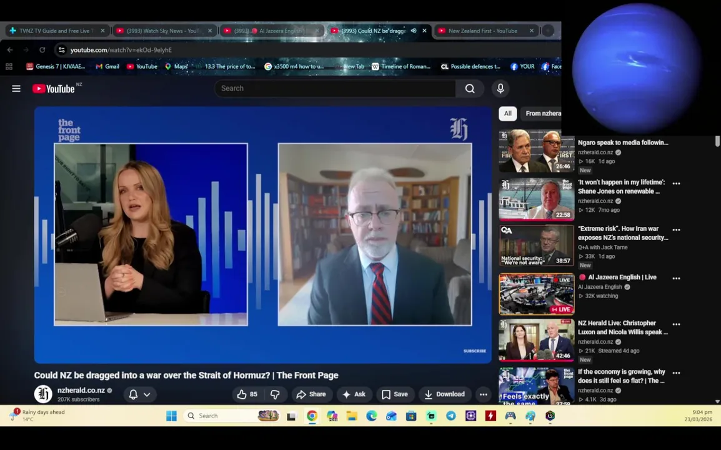Screen dimensions: 721x450
Task: Mute the tab via speaker icon
Action: 414,31
